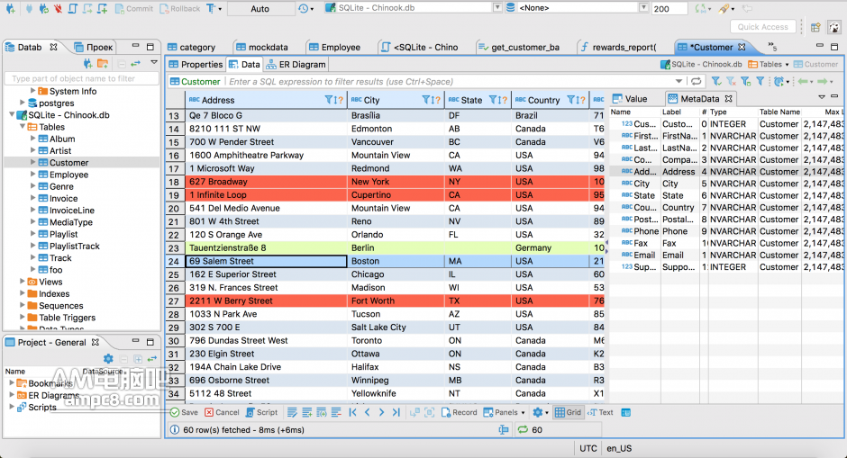Go to the last row

(x=396, y=412)
